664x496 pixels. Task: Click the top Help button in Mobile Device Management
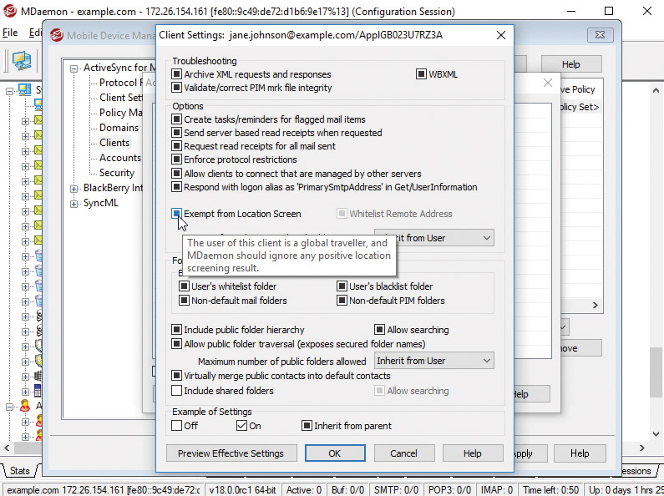coord(570,64)
